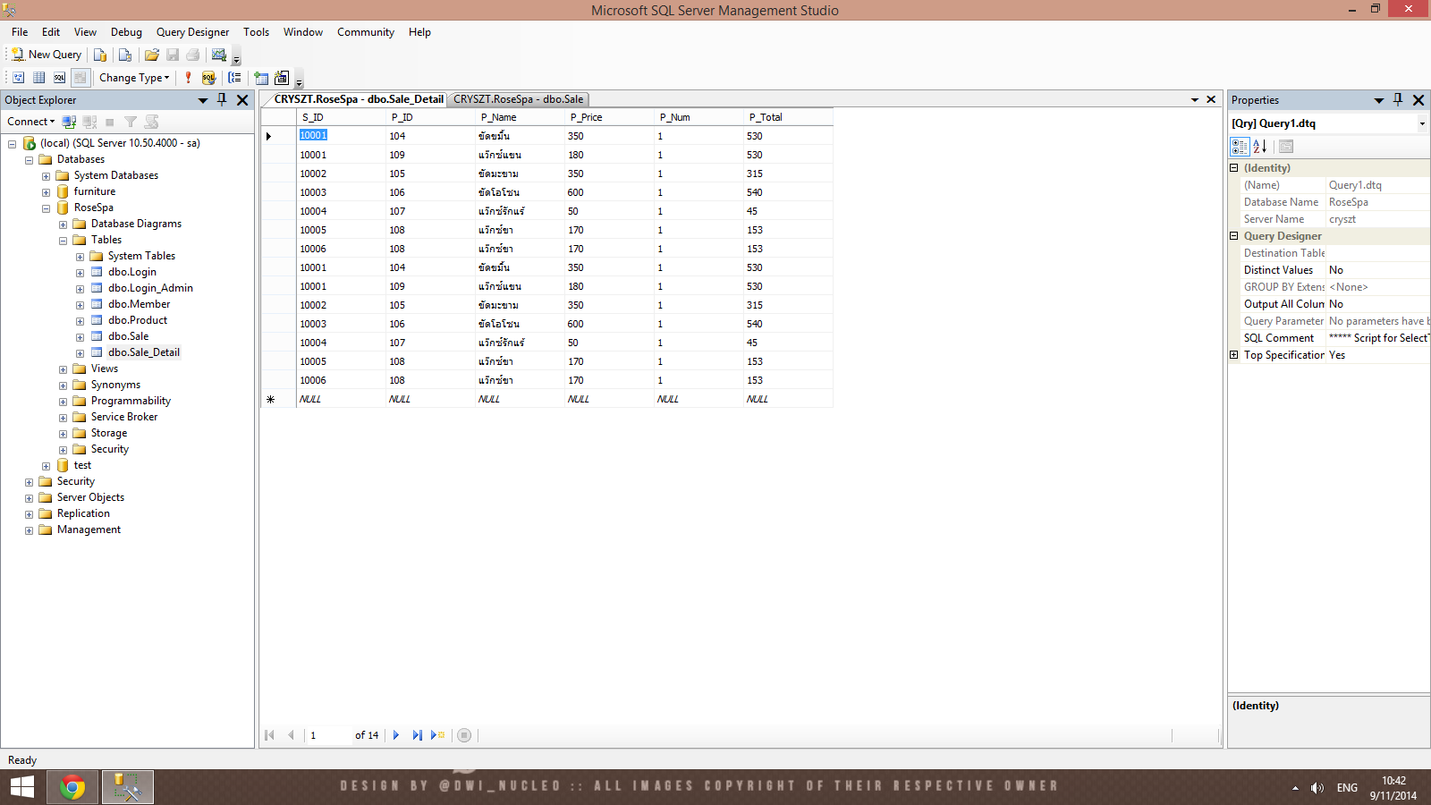Collapse the Databases tree node

pyautogui.click(x=29, y=160)
